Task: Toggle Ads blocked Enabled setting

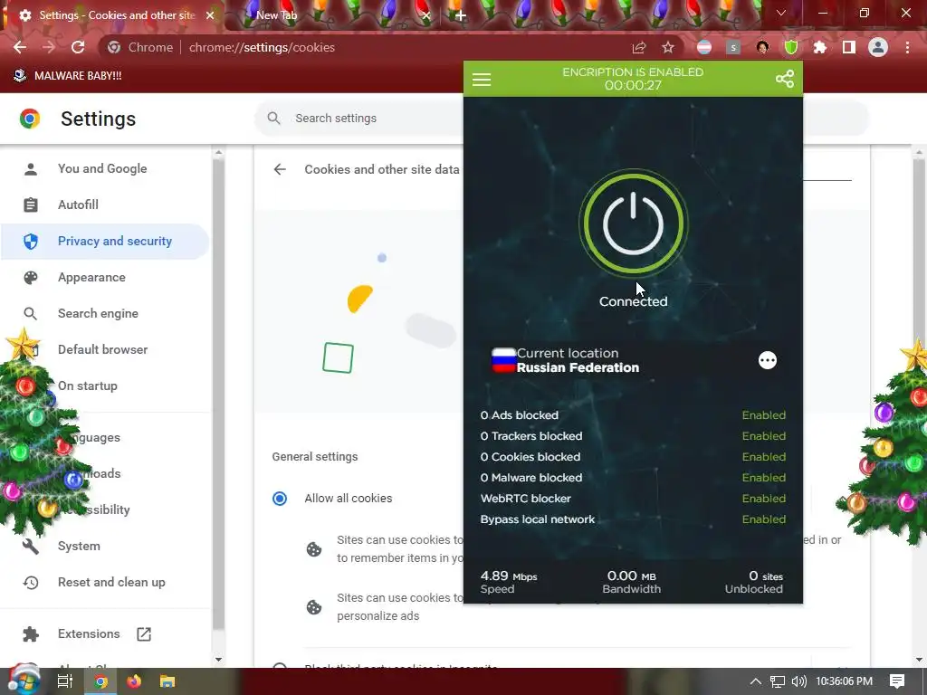Action: pos(764,414)
